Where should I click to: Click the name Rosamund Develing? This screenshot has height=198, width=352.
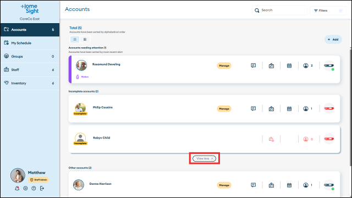(x=106, y=64)
